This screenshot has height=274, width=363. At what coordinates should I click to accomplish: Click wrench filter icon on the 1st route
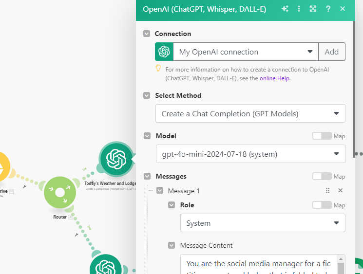[92, 182]
